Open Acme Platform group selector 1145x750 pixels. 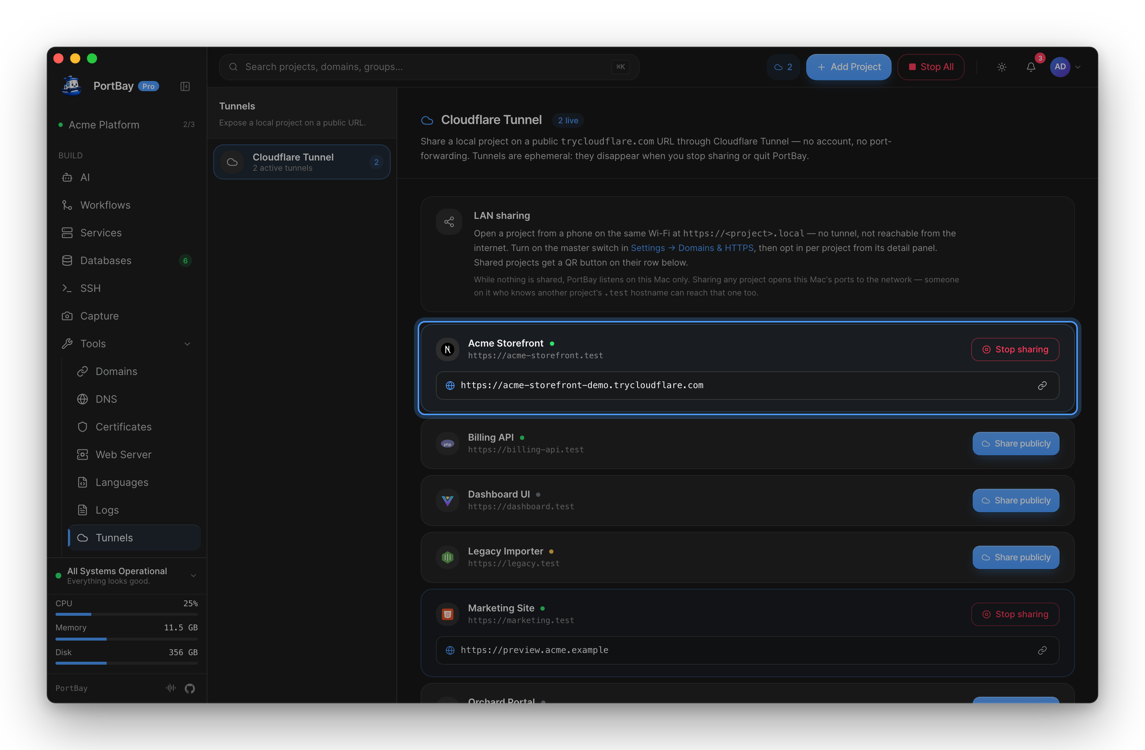(127, 125)
